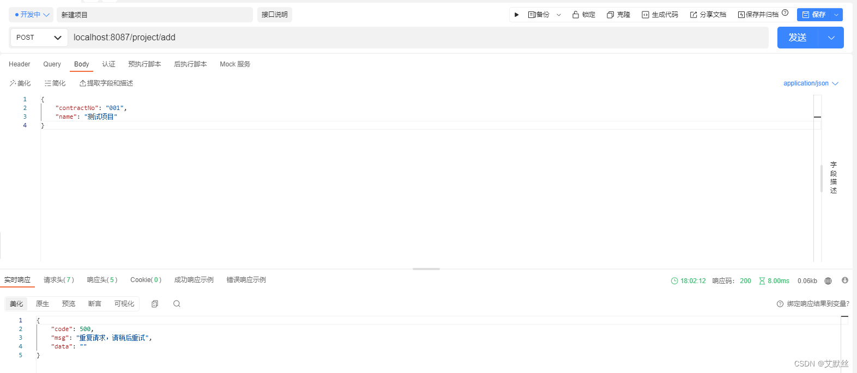This screenshot has width=857, height=373.
Task: Open the Cookie(0) tab
Action: [x=146, y=280]
